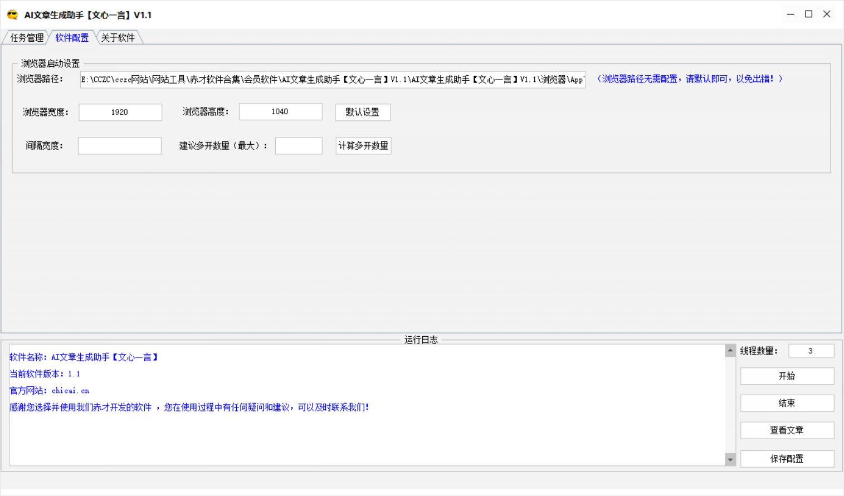Click the 线程数量 field showing 3
Image resolution: width=844 pixels, height=496 pixels.
point(811,351)
